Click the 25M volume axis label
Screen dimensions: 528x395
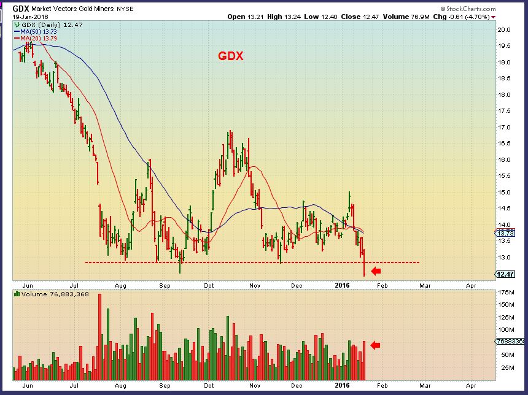click(508, 368)
